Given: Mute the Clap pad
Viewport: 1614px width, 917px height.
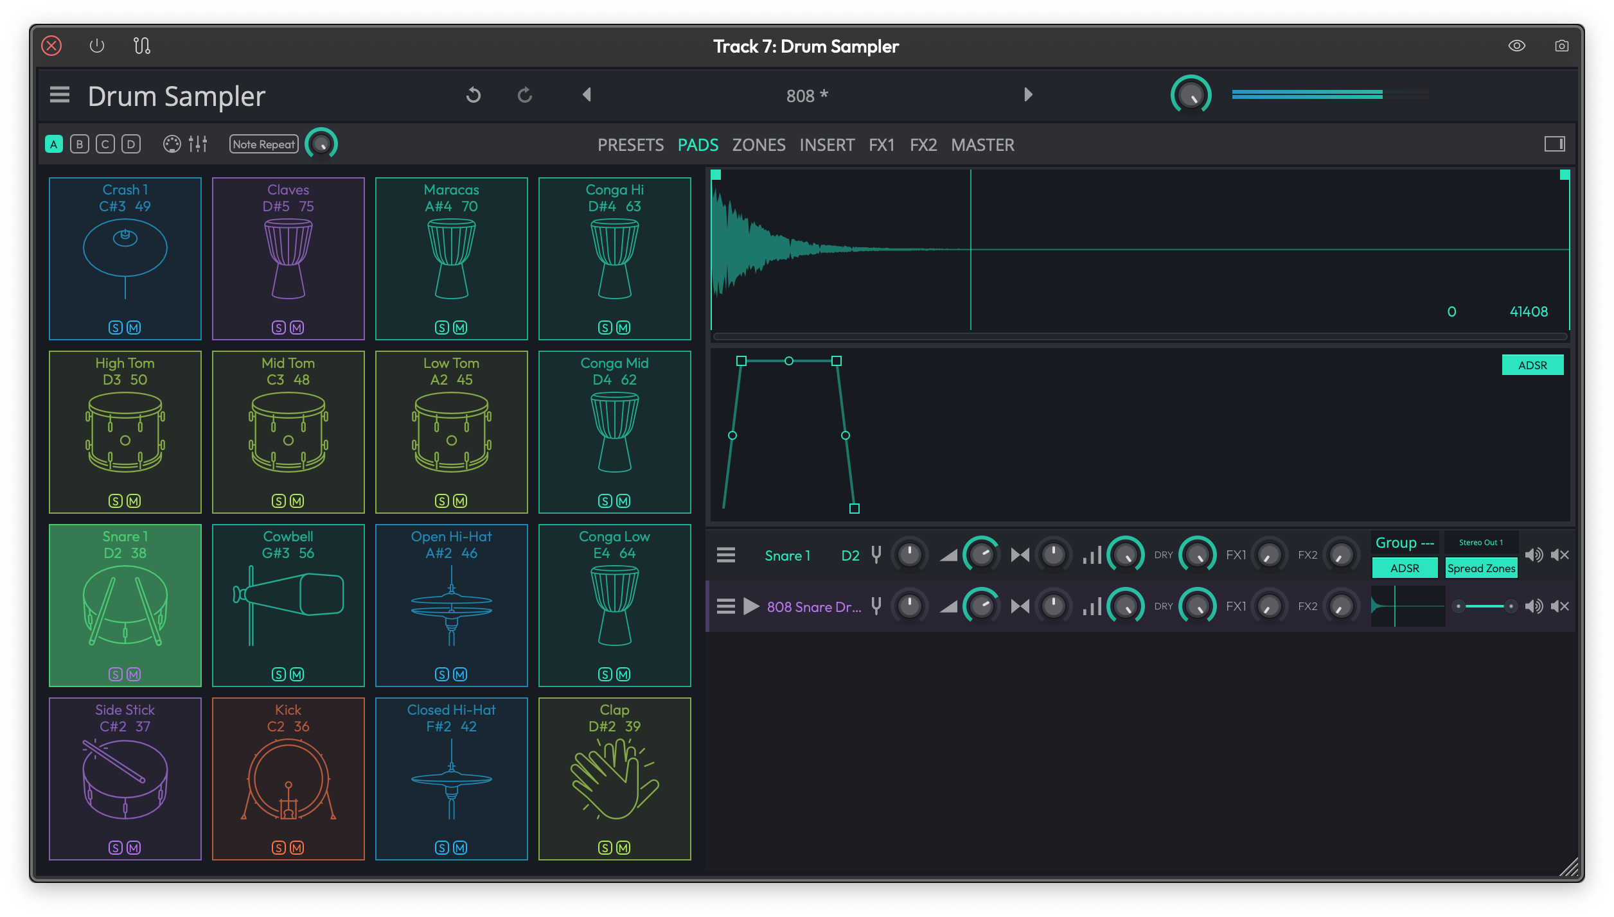Looking at the screenshot, I should click(623, 848).
